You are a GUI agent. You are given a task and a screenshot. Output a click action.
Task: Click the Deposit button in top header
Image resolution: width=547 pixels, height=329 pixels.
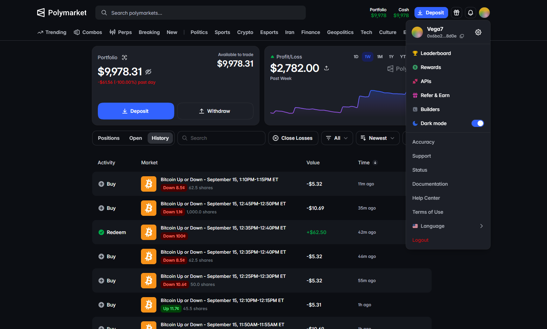431,13
